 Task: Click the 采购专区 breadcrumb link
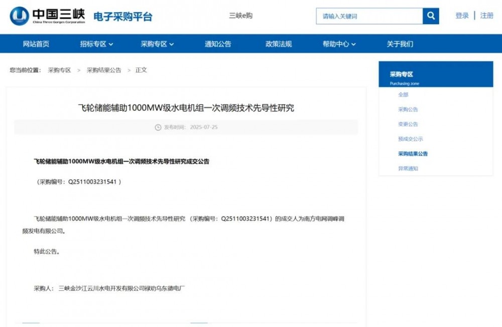coord(60,70)
